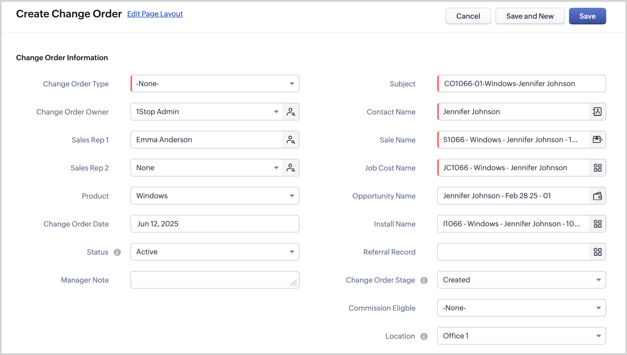Click Location field info icon
This screenshot has height=355, width=627.
[424, 336]
